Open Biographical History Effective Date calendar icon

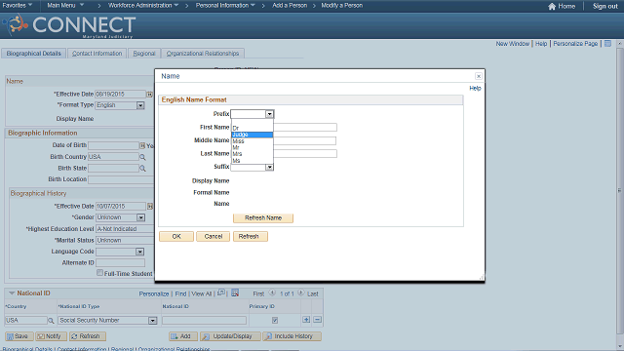[x=150, y=206]
